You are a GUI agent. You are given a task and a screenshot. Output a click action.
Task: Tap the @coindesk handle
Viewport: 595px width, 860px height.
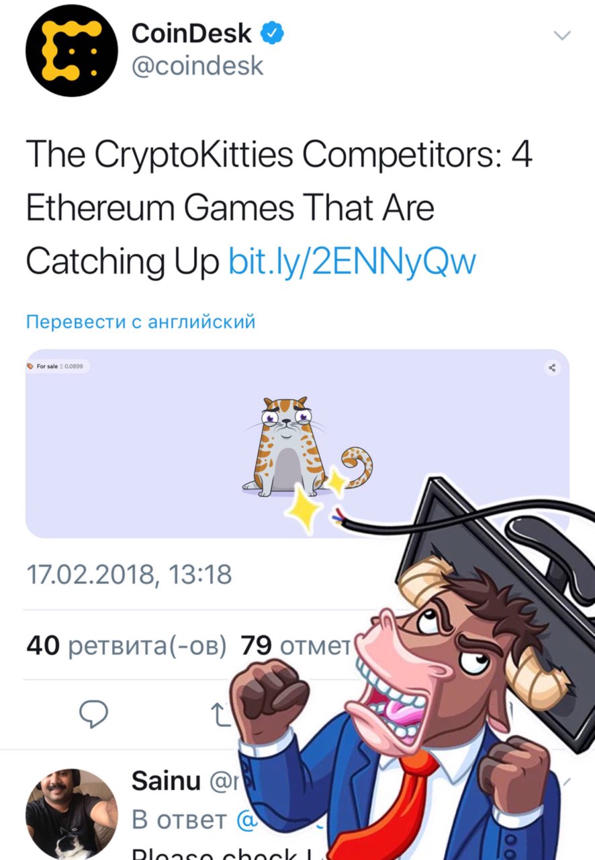point(197,66)
